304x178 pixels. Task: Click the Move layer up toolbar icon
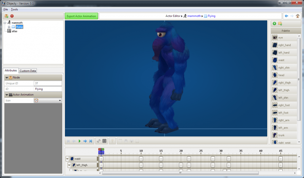[126, 141]
